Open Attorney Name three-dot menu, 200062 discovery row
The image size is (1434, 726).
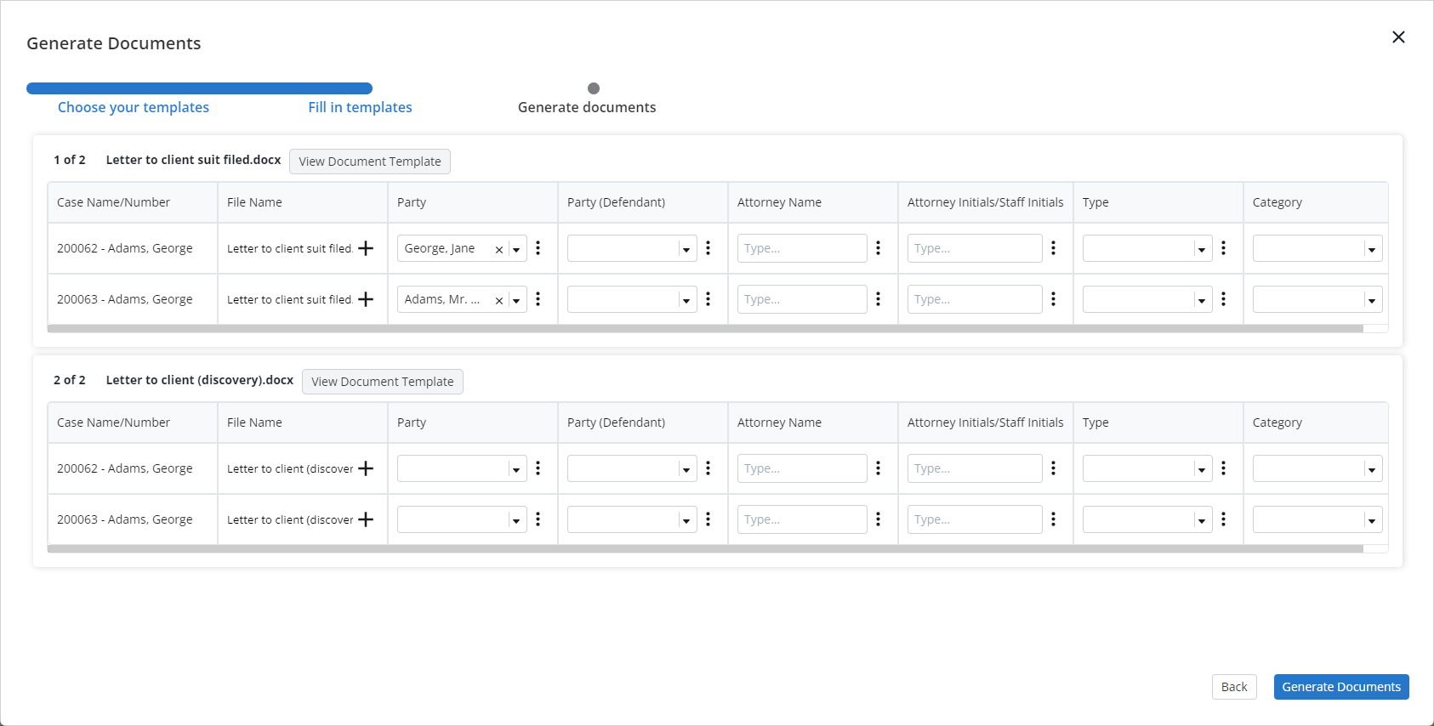(878, 468)
